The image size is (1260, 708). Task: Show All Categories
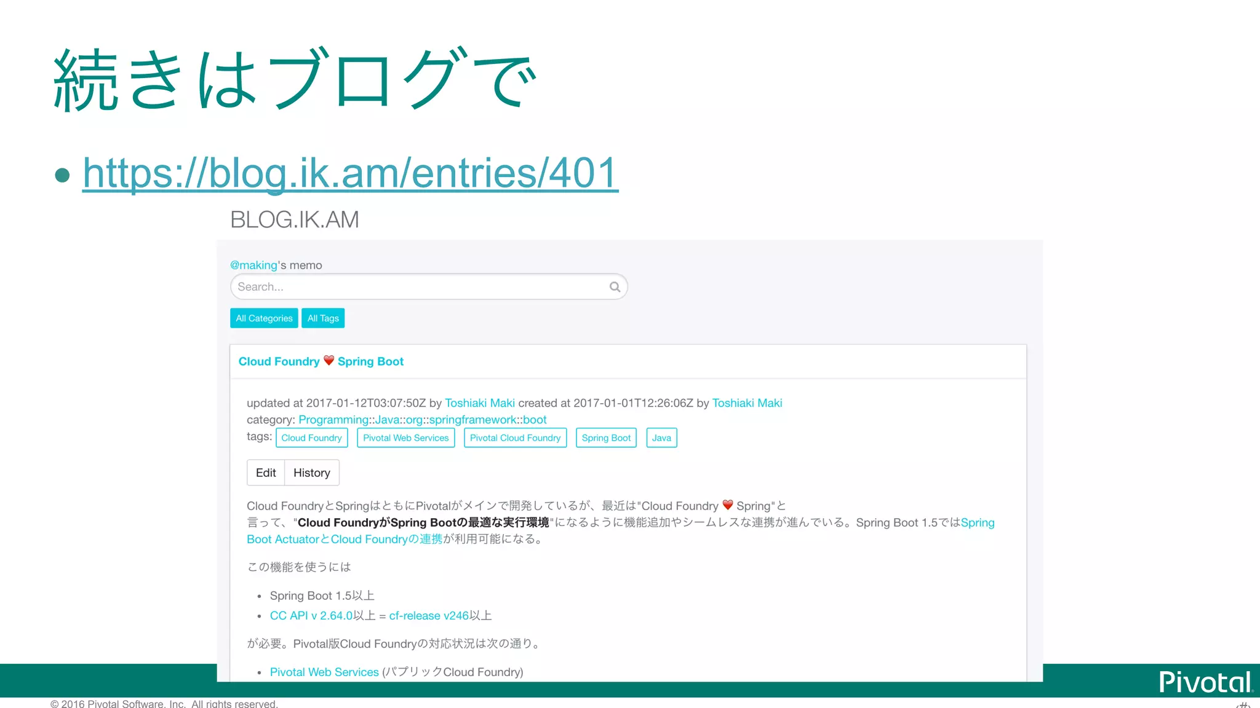(264, 318)
